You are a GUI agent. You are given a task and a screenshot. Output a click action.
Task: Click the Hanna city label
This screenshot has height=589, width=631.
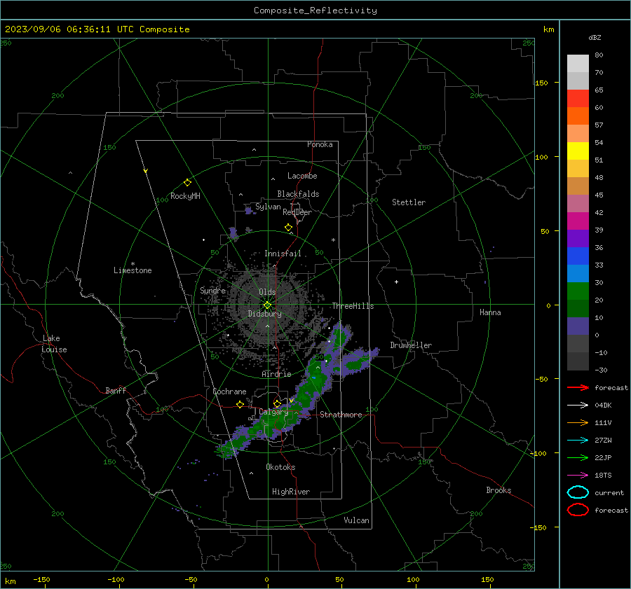click(490, 312)
